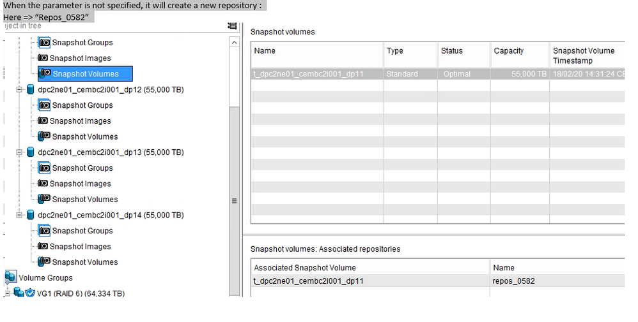The image size is (638, 322).
Task: Click Snapshot Images icon under dp13
Action: tap(43, 183)
